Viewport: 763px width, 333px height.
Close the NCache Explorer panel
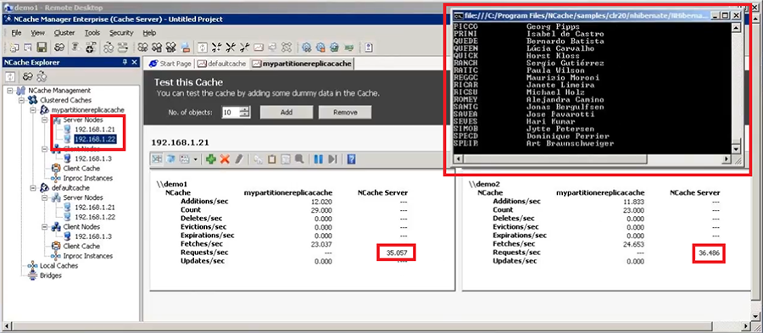134,62
